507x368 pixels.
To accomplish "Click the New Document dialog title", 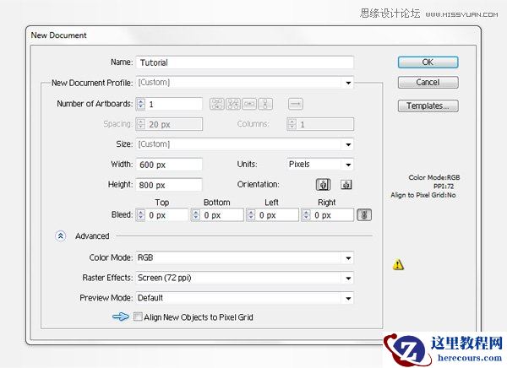I will tap(59, 35).
